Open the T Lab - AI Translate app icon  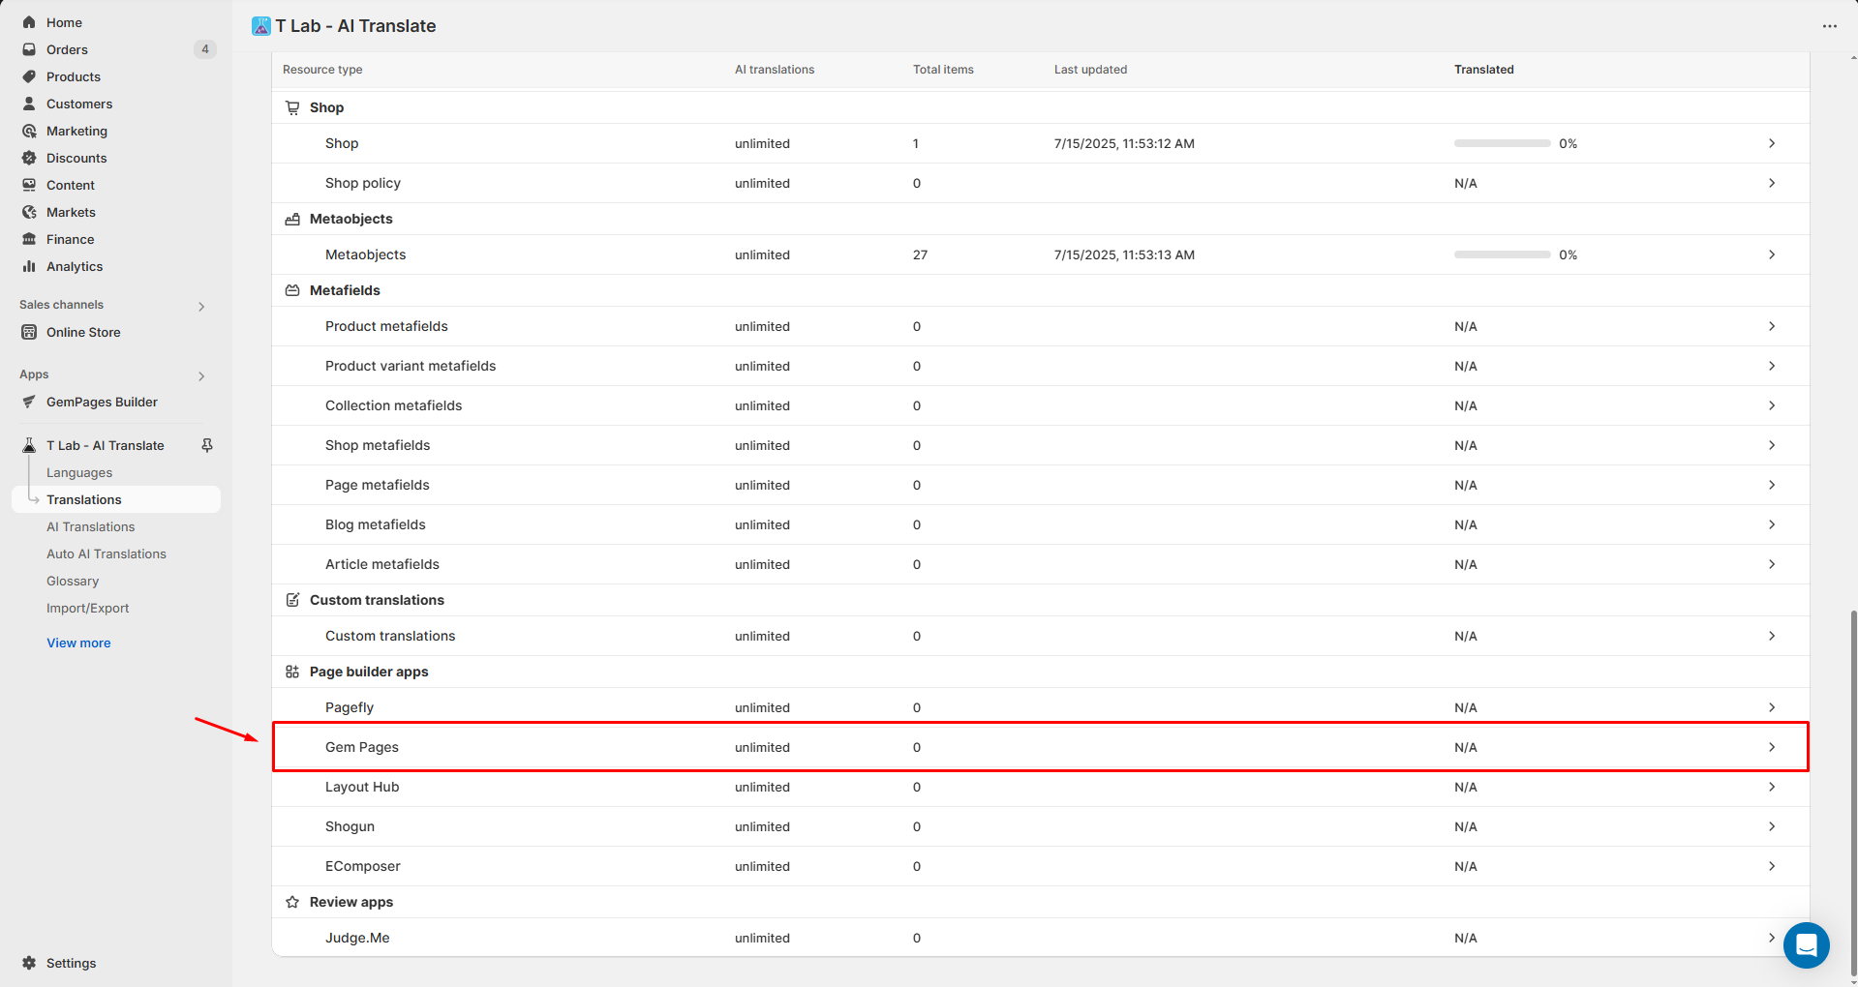point(259,26)
